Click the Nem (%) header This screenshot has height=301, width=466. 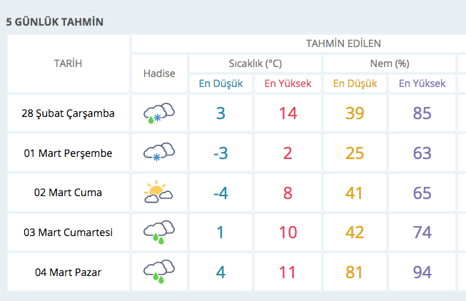pyautogui.click(x=389, y=63)
